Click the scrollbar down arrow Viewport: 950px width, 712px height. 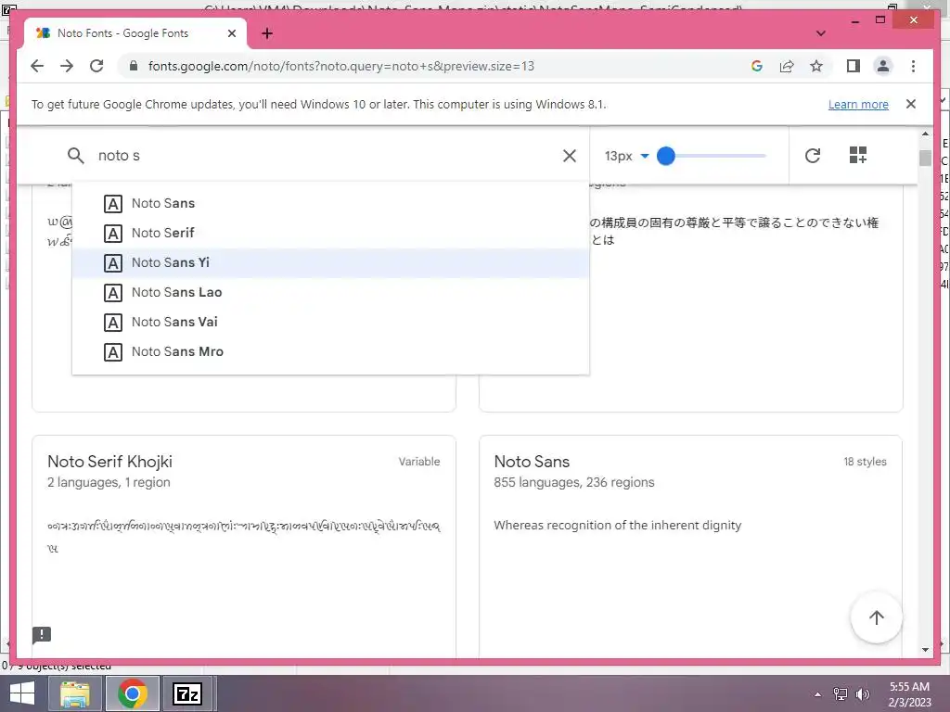coord(925,650)
